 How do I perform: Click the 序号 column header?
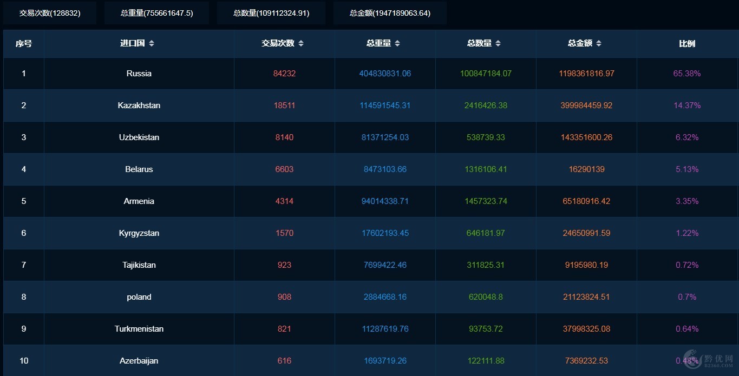point(24,44)
